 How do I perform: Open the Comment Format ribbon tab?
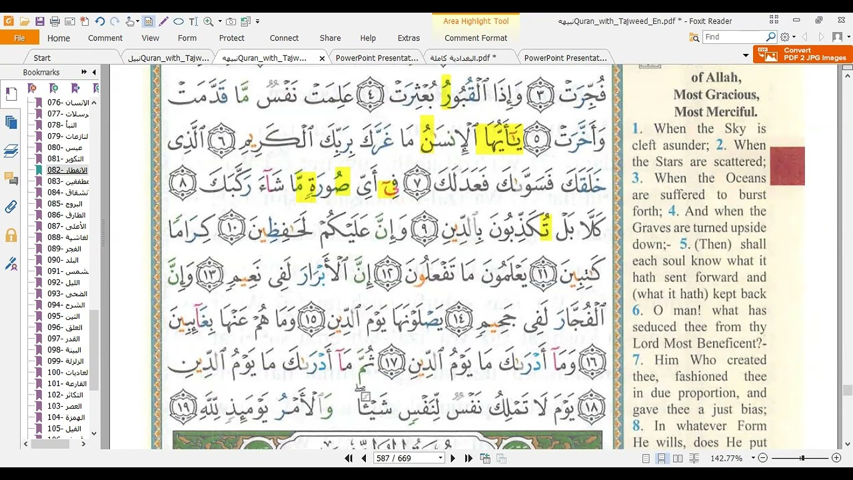coord(476,38)
